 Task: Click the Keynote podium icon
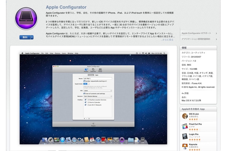pyautogui.click(x=185, y=146)
